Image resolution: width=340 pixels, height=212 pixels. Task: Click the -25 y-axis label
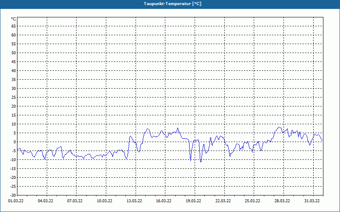13,186
